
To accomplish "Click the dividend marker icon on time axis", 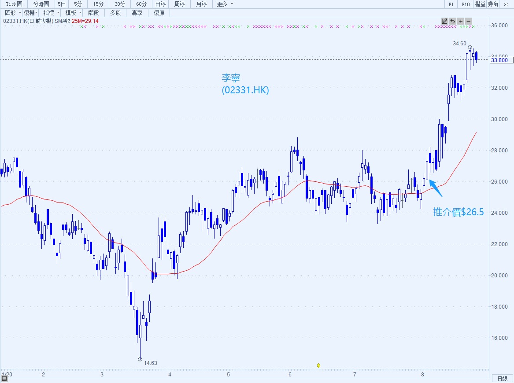I will [x=318, y=365].
